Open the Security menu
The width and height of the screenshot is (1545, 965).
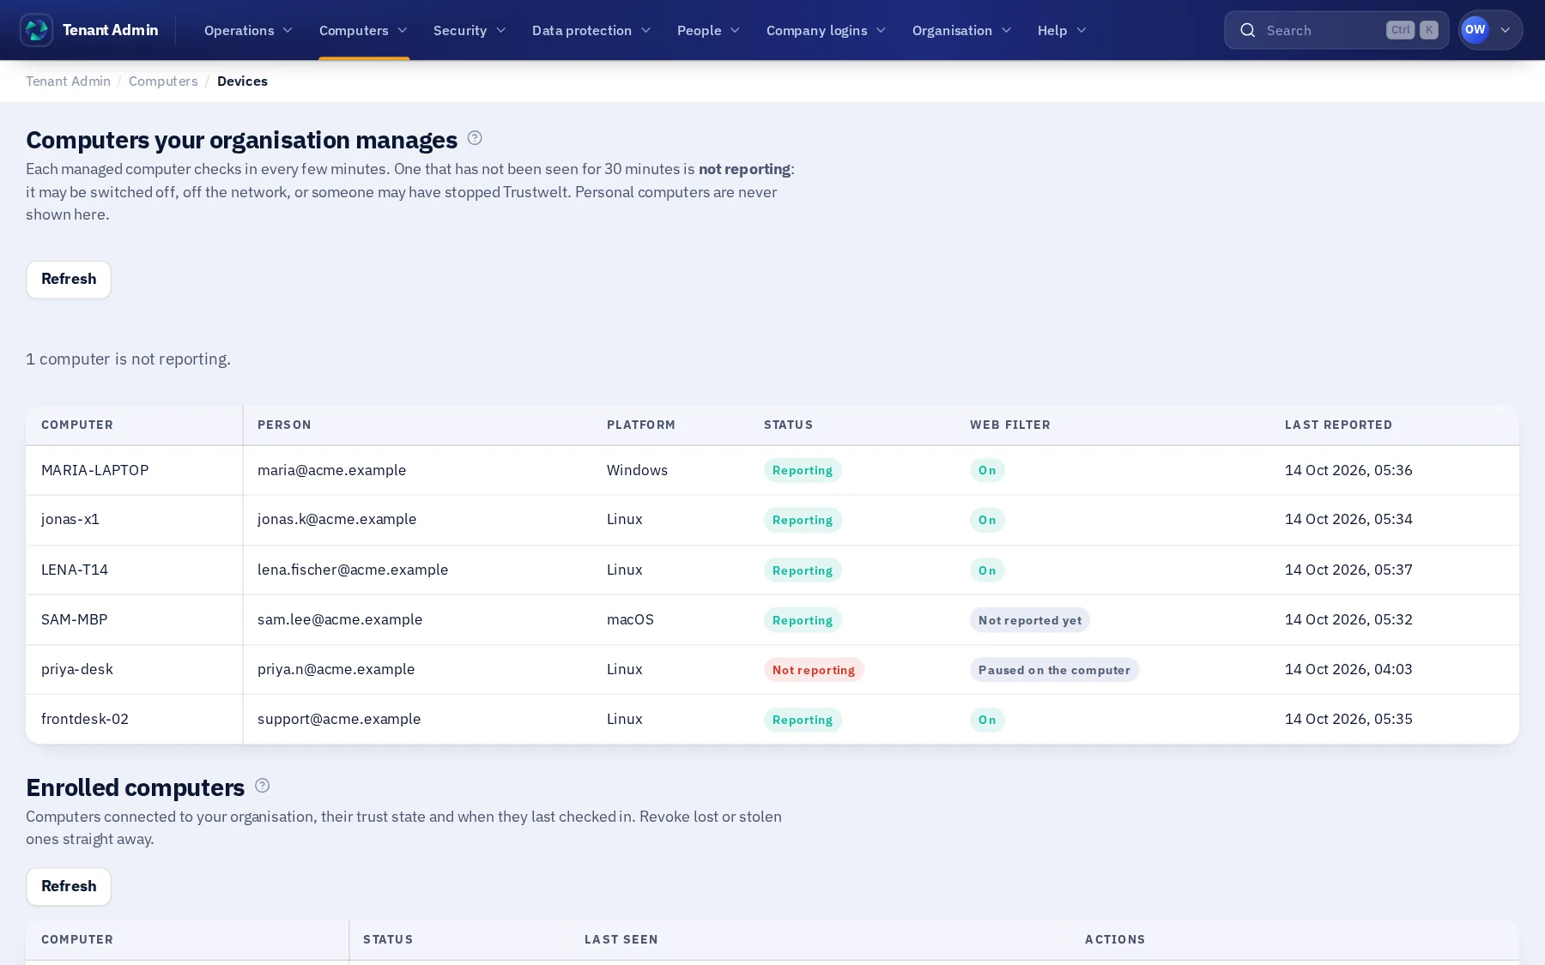470,30
